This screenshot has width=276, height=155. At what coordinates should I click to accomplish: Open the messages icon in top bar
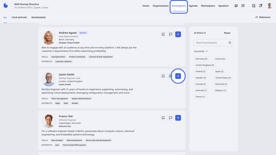[x=243, y=6]
